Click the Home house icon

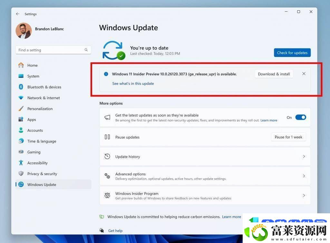click(21, 65)
